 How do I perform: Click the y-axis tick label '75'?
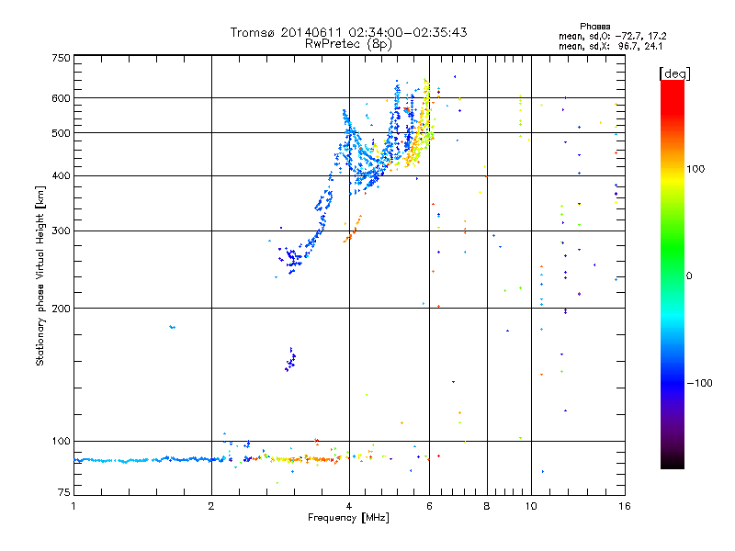point(64,492)
